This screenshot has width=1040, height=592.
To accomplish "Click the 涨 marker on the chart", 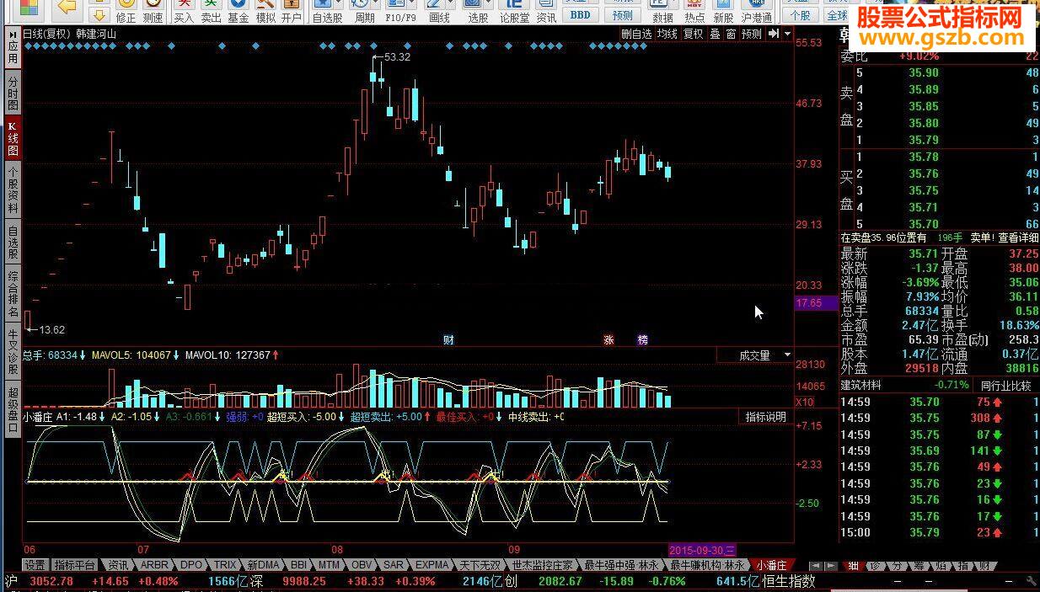I will [x=608, y=340].
